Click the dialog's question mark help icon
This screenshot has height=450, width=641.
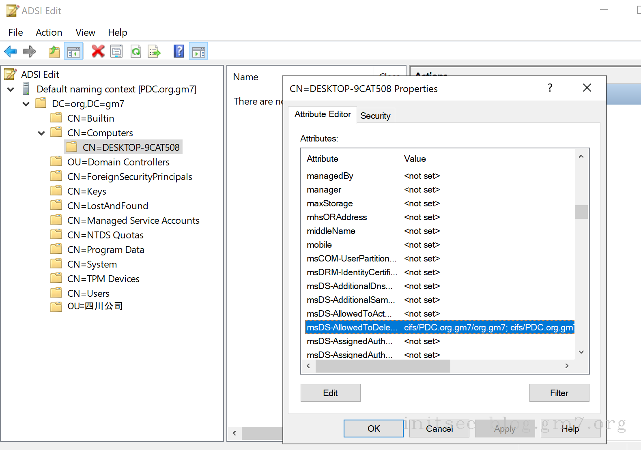pos(550,88)
